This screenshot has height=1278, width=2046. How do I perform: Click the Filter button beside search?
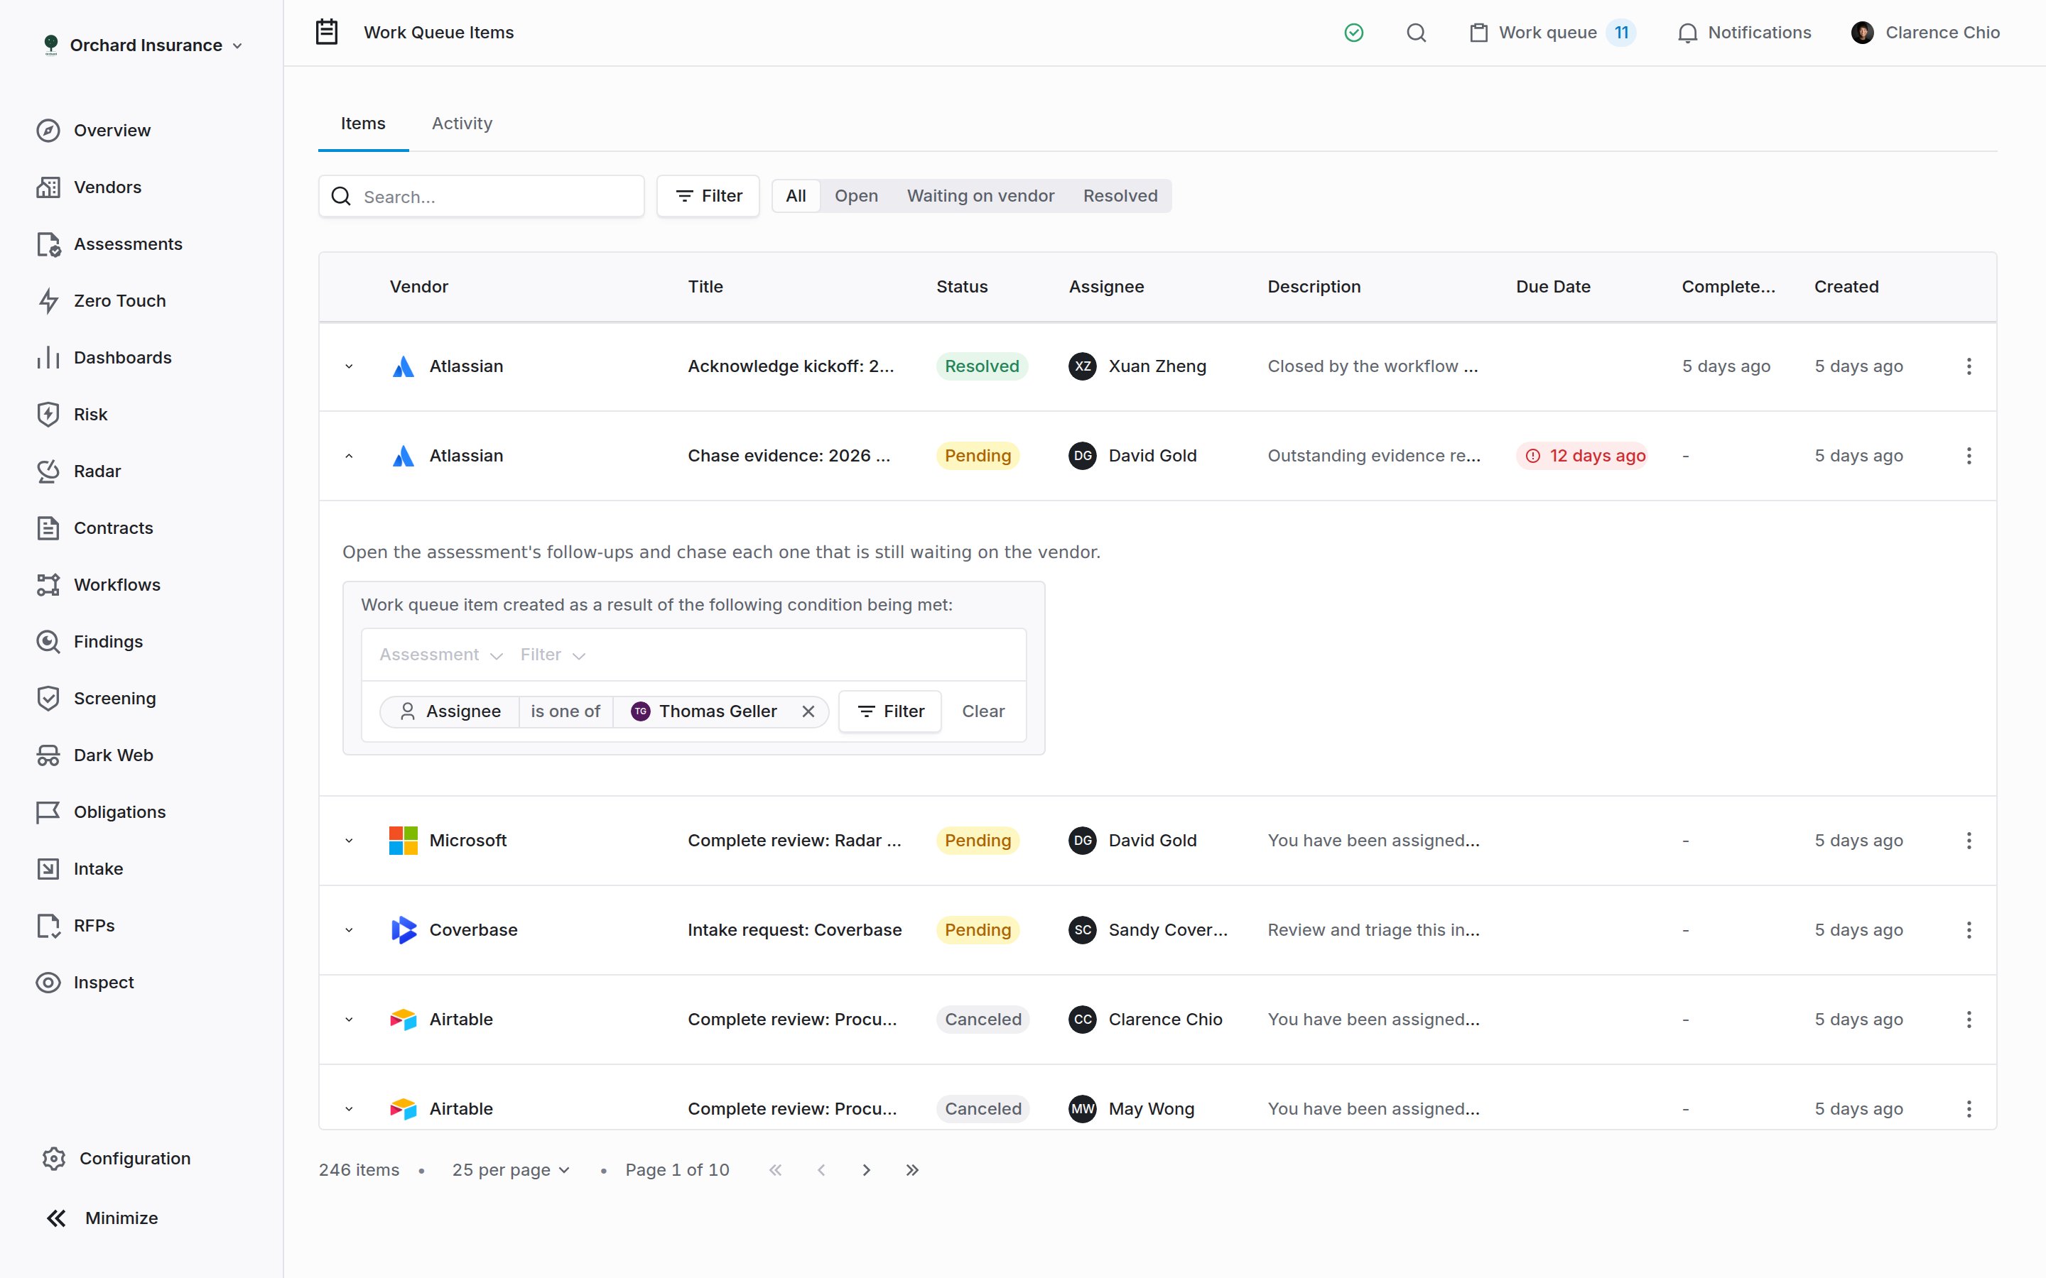coord(708,196)
